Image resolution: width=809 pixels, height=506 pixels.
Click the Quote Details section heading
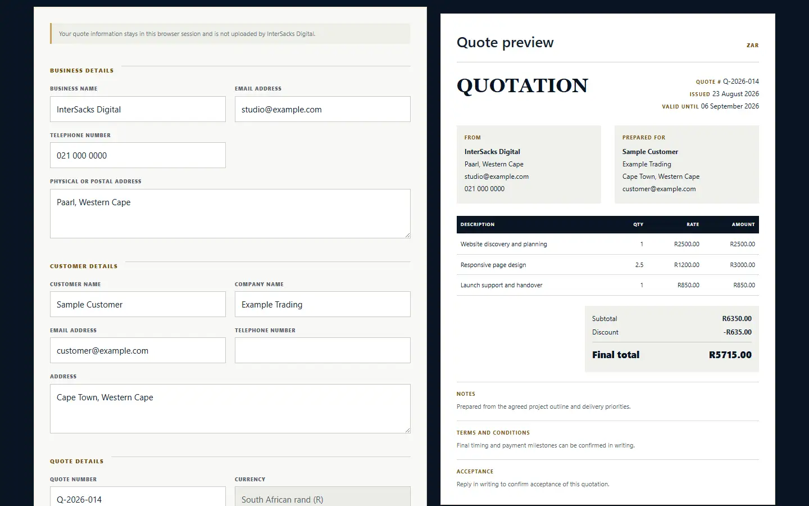click(77, 462)
